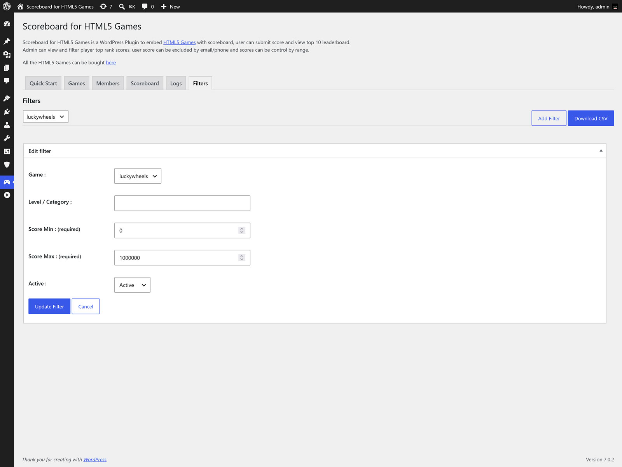This screenshot has height=467, width=622.
Task: Open the search command palette icon
Action: 122,6
